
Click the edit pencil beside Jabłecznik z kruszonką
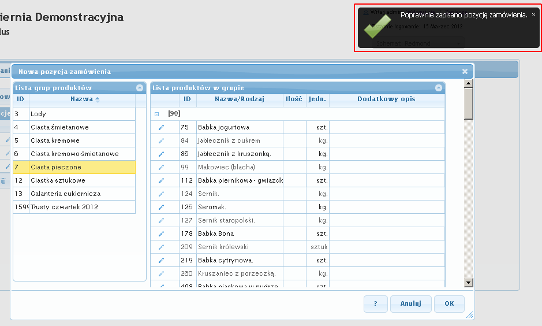(162, 154)
